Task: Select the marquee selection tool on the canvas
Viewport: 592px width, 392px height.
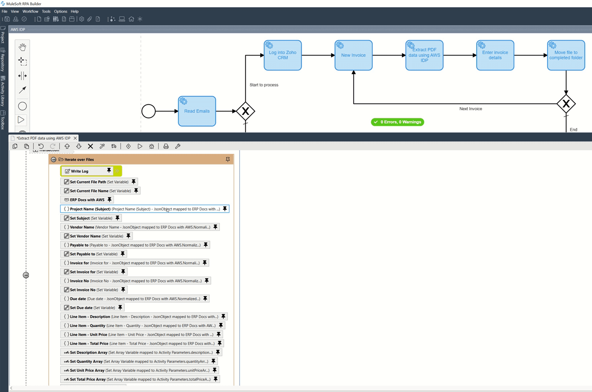Action: (x=22, y=61)
